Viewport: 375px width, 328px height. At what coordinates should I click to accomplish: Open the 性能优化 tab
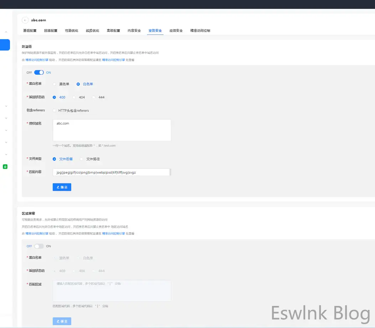click(x=72, y=31)
